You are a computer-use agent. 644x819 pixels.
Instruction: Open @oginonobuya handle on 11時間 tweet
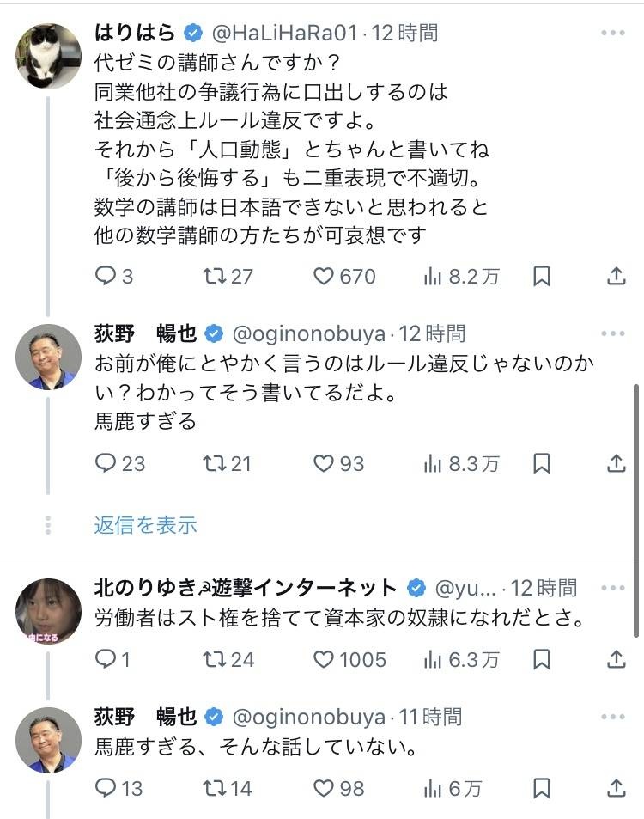(310, 716)
